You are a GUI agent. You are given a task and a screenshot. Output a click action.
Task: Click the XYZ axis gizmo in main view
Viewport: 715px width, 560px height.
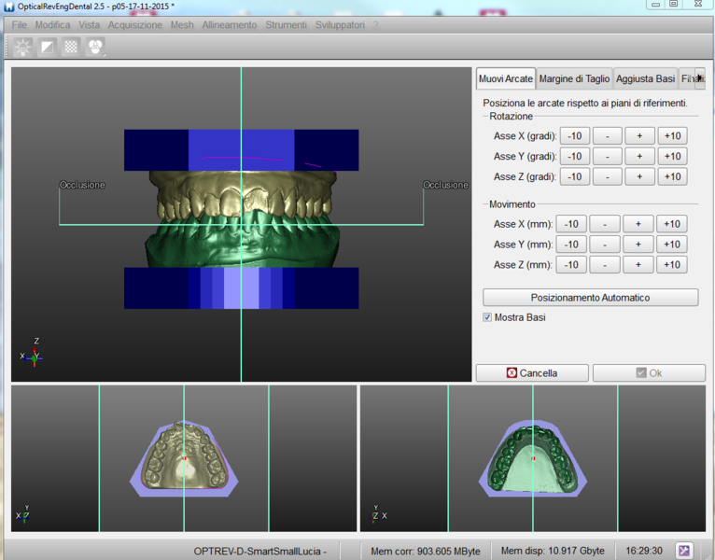(33, 355)
